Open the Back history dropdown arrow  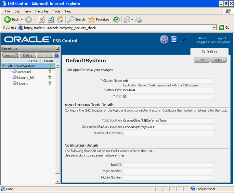(22, 19)
